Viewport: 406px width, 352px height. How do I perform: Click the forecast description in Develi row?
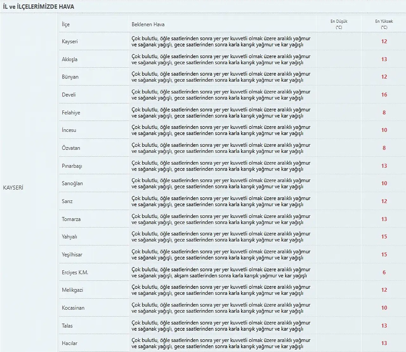point(221,95)
